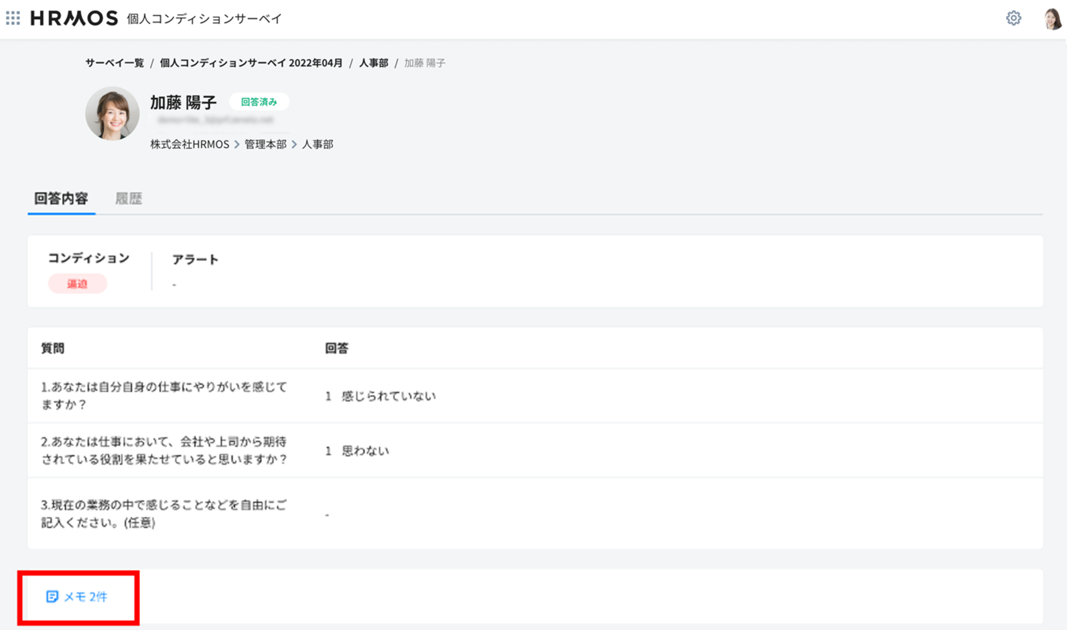
Task: Navigate to 人事部 in the breadcrumb
Action: tap(374, 63)
